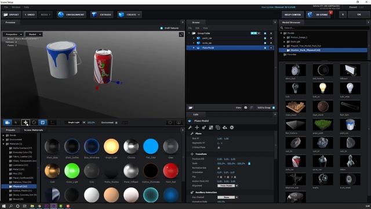Open the gear advanced tab in Edit panel
This screenshot has width=371, height=209.
232,128
